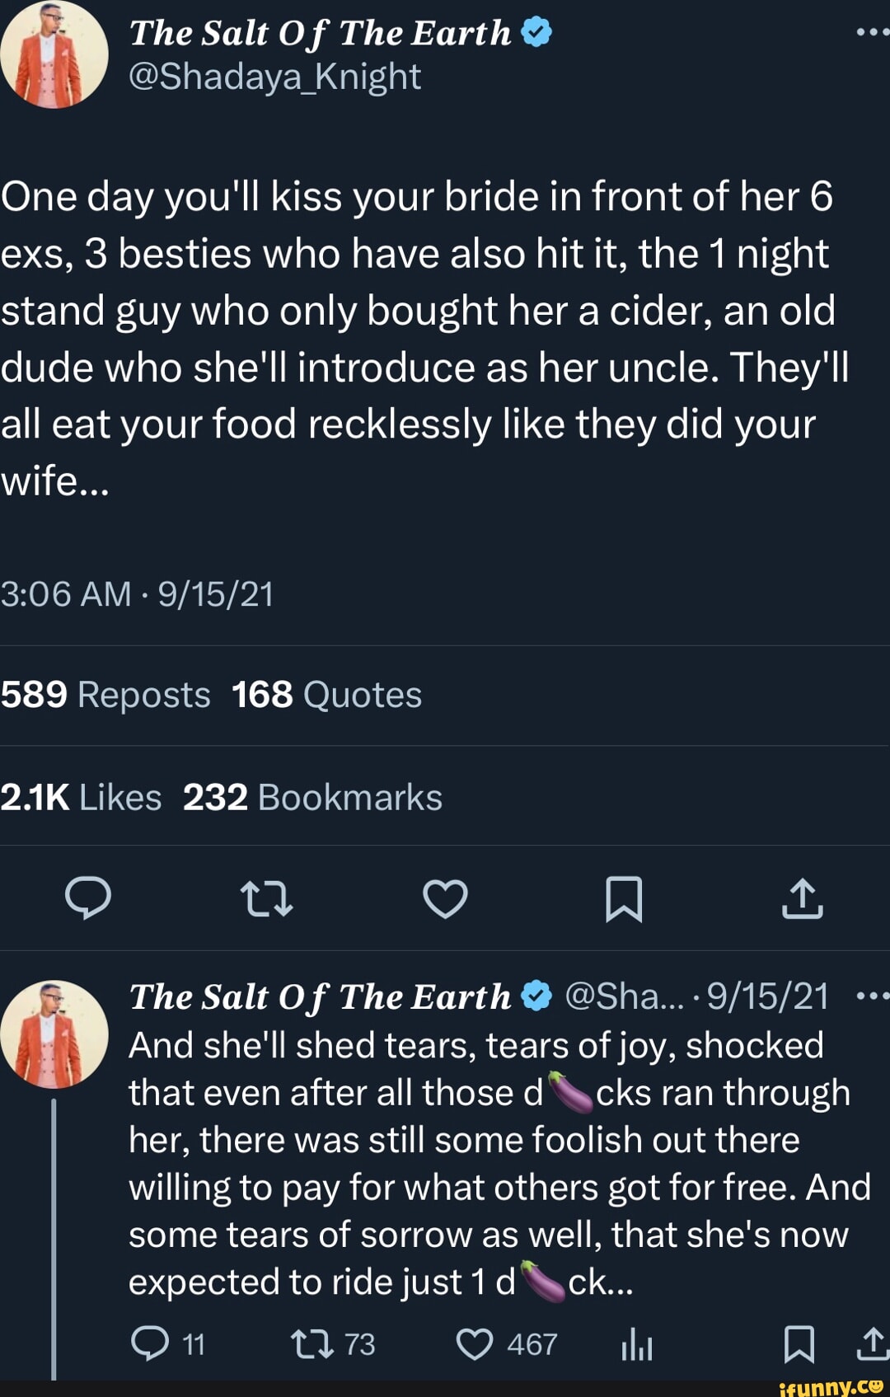The height and width of the screenshot is (1397, 890).
Task: Open more options on the reply post
Action: pyautogui.click(x=872, y=996)
